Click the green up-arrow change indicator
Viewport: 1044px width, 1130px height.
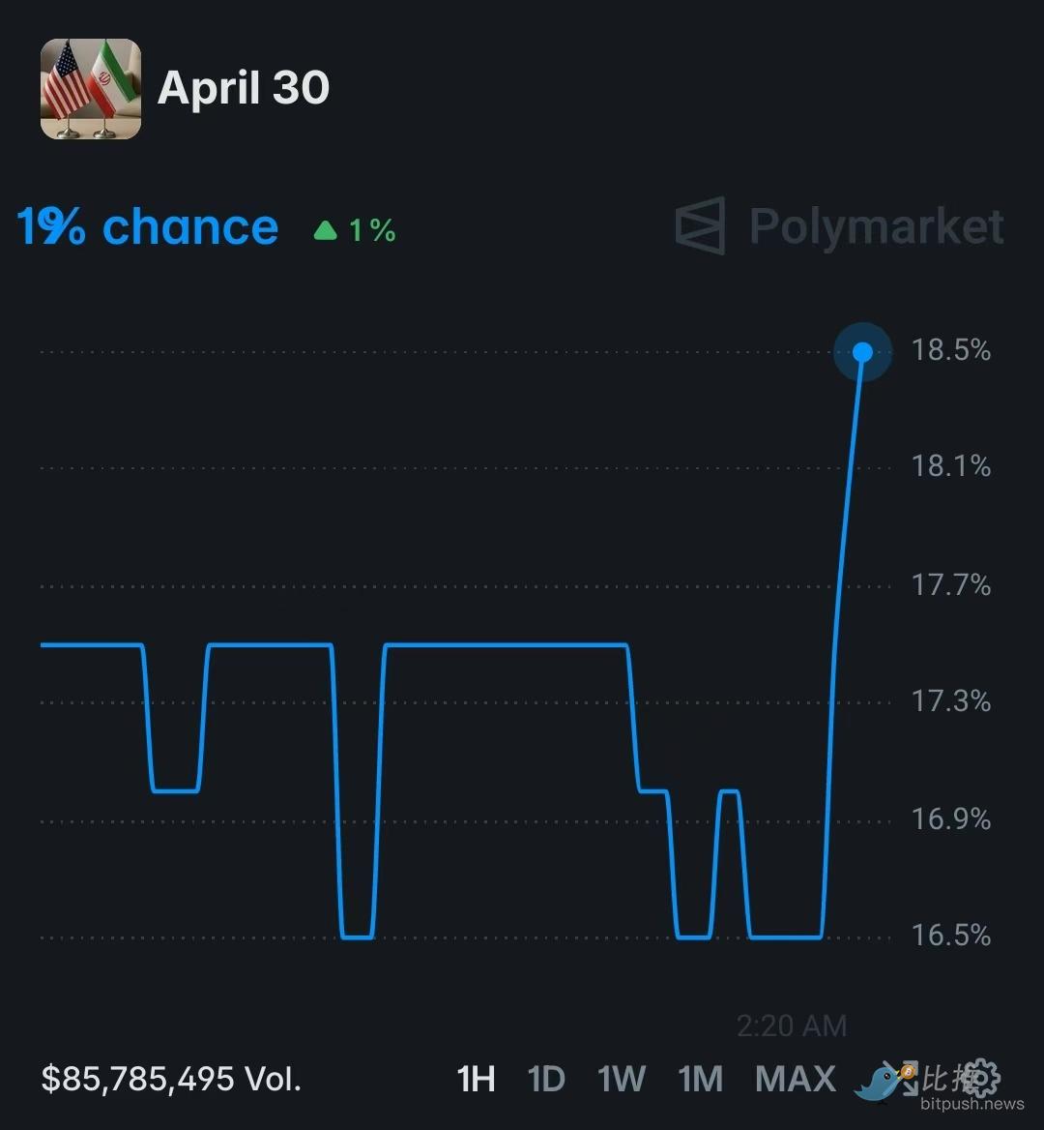[x=326, y=230]
